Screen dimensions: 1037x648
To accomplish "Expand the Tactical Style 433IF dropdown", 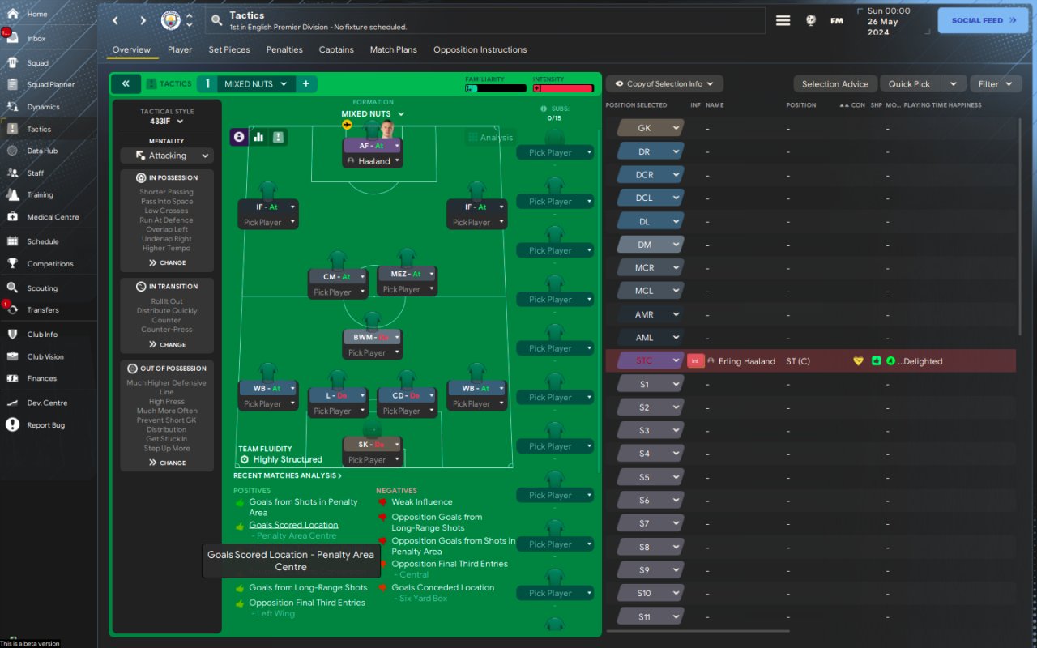I will pos(167,121).
